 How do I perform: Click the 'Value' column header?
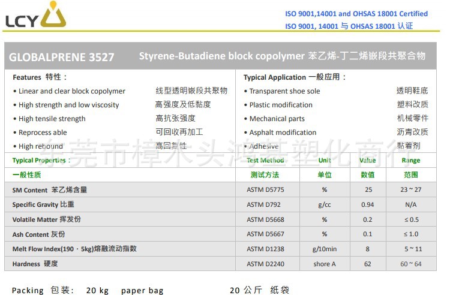(x=368, y=160)
